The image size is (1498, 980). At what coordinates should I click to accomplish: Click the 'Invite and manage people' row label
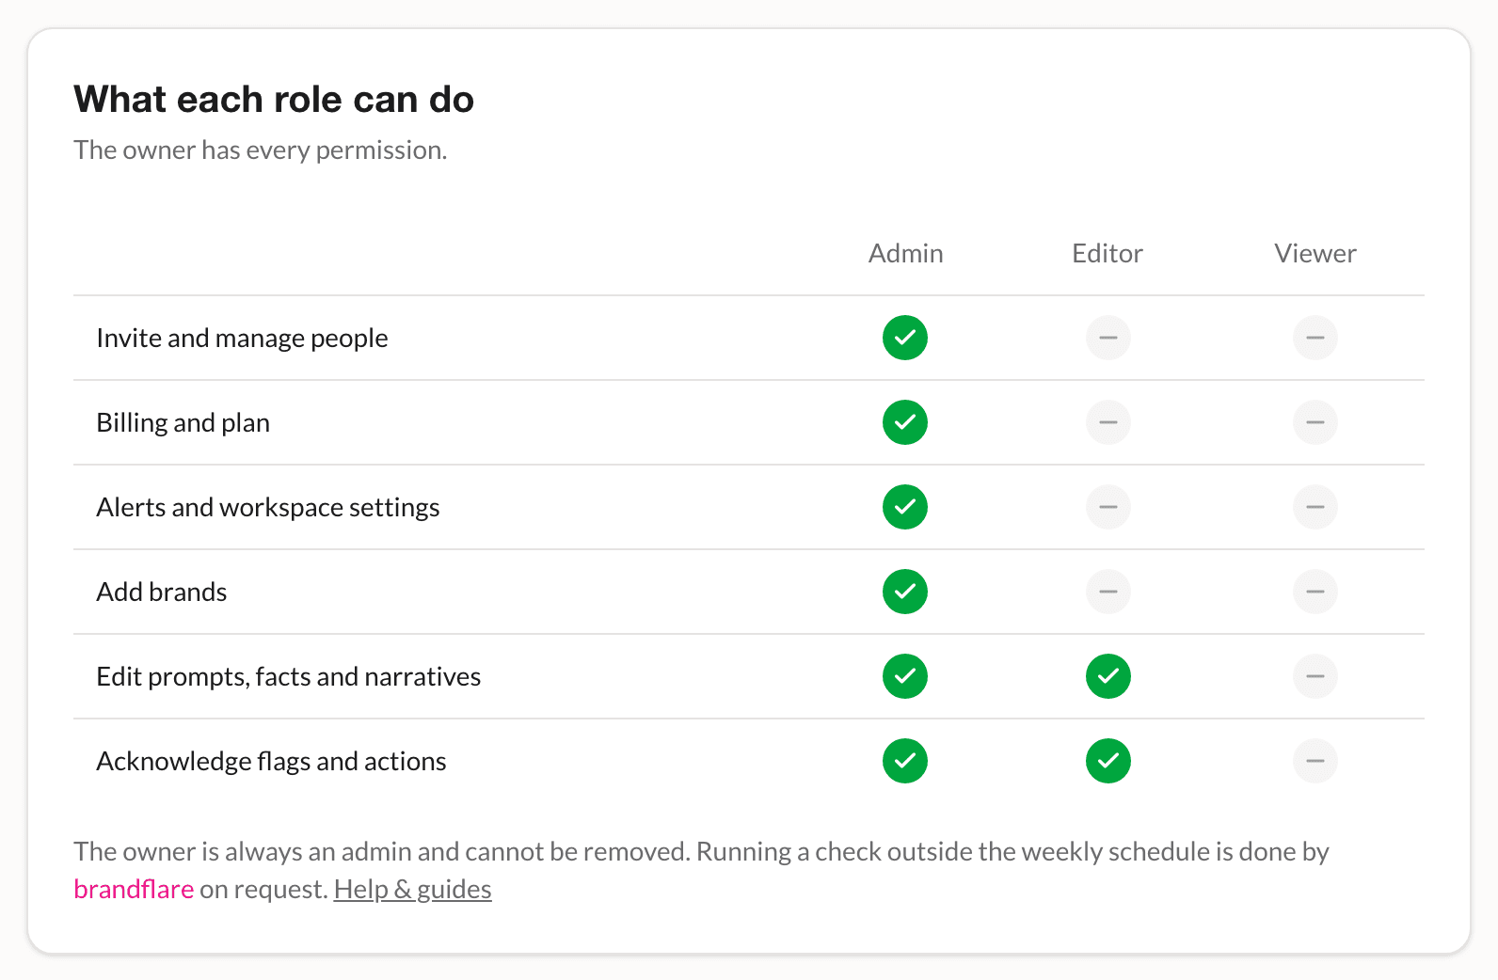click(x=242, y=339)
